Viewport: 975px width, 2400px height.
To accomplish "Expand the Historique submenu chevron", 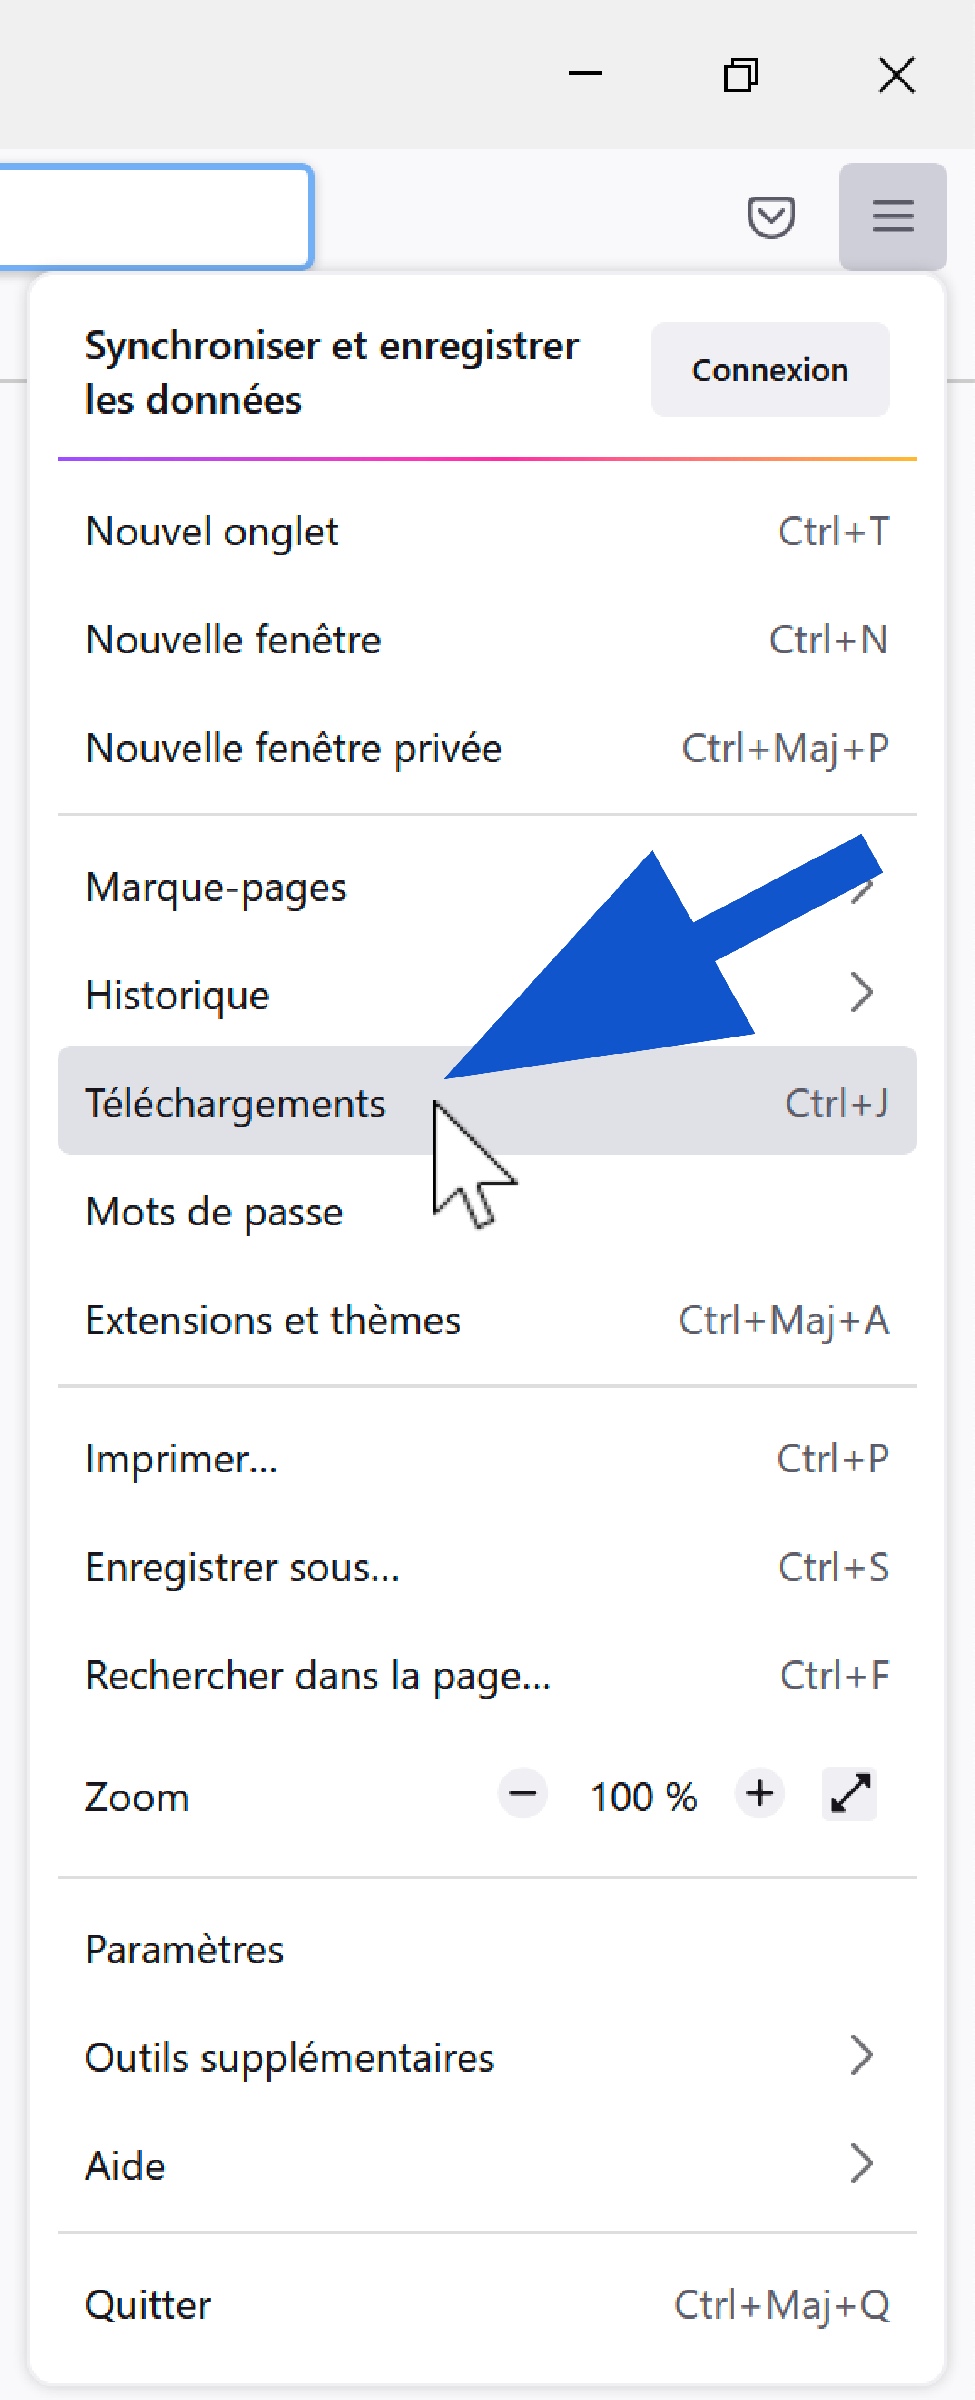I will point(861,993).
